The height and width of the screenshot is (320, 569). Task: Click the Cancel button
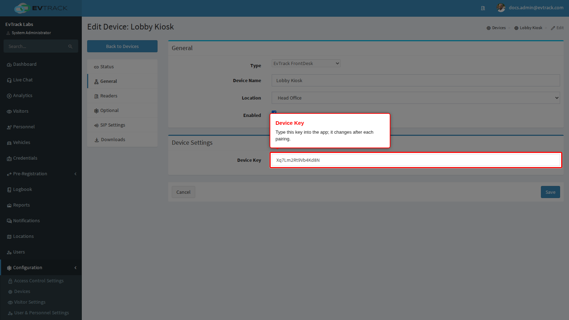point(184,192)
